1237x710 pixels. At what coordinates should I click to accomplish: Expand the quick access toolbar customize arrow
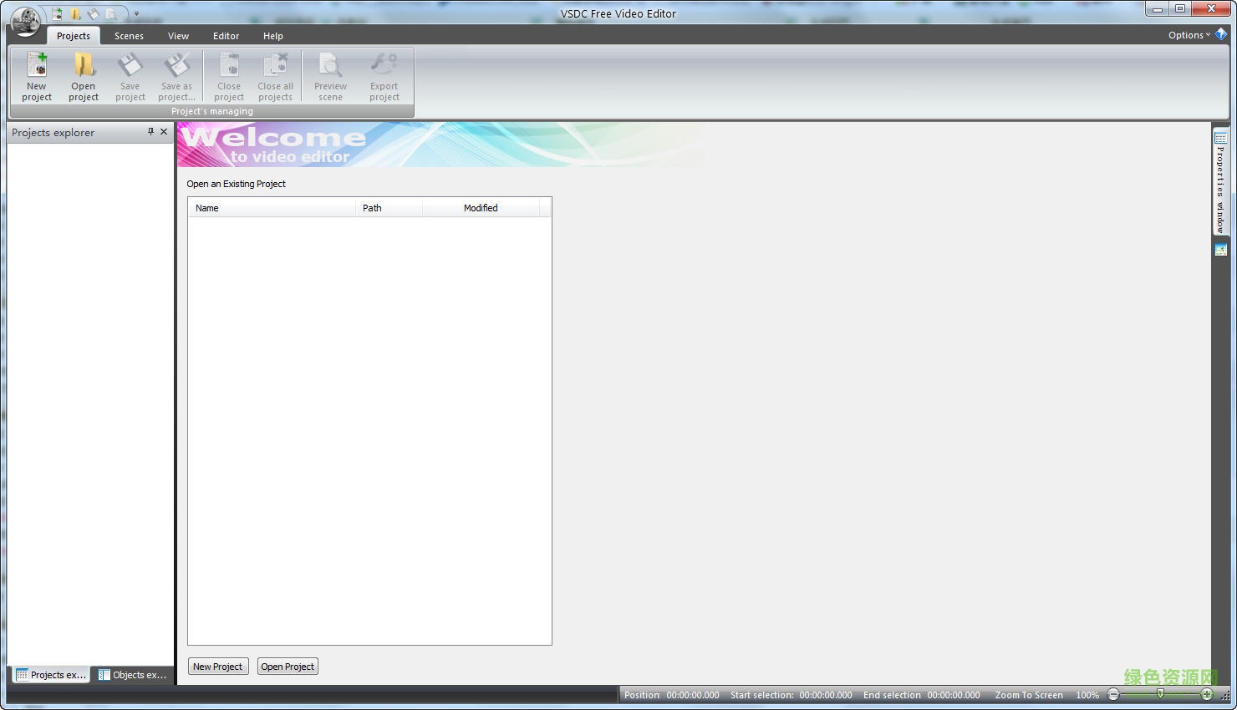(x=135, y=14)
